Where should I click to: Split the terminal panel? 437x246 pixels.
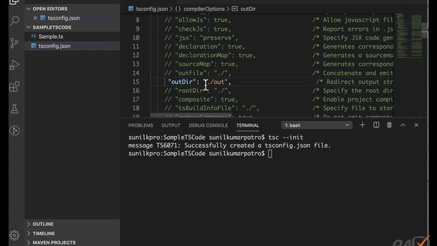point(376,125)
